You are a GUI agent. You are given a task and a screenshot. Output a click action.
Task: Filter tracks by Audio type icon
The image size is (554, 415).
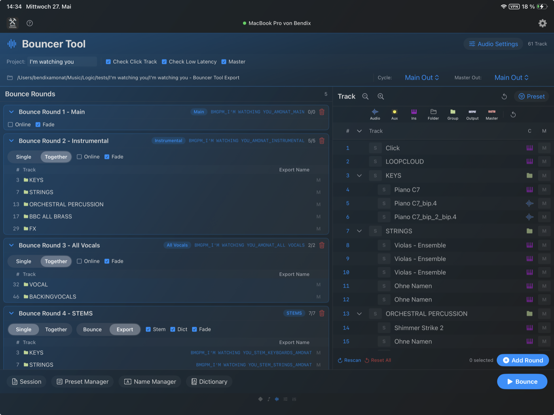[x=375, y=114]
